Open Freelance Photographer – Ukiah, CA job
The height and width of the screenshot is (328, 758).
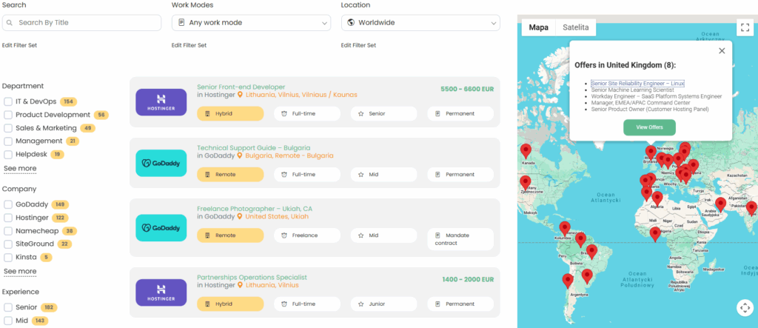point(255,209)
